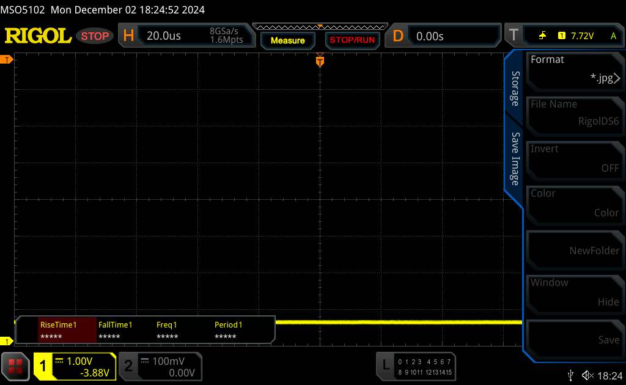Select the delay D icon

pos(398,36)
